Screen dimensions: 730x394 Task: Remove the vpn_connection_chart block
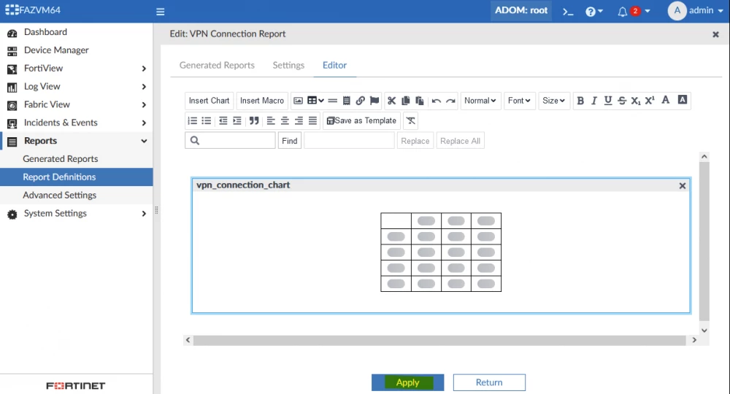683,185
